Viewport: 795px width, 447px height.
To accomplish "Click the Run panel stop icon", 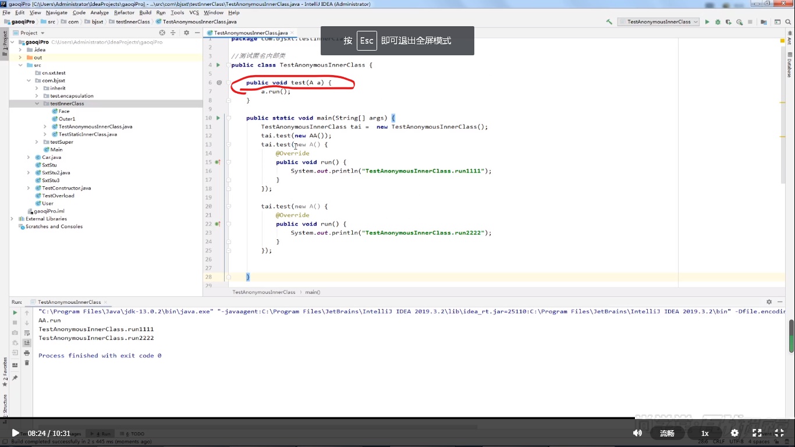I will coord(15,322).
